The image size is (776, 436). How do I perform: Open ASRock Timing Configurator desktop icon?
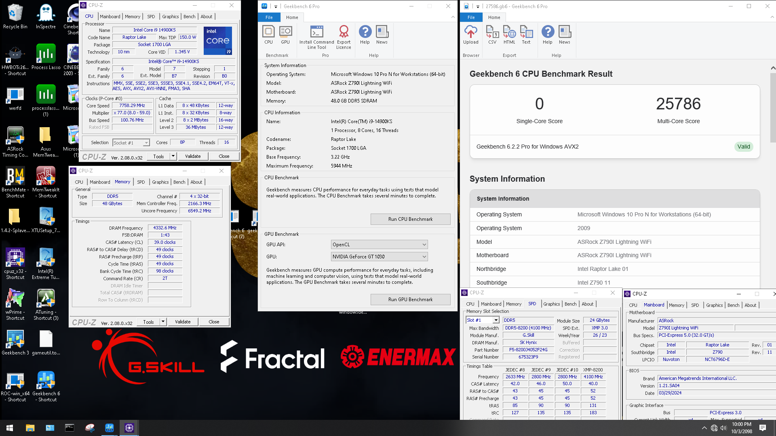tap(15, 142)
